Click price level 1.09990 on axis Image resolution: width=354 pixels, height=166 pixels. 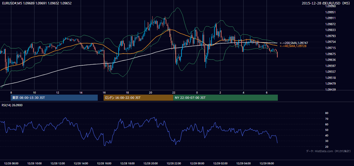pyautogui.click(x=330, y=6)
